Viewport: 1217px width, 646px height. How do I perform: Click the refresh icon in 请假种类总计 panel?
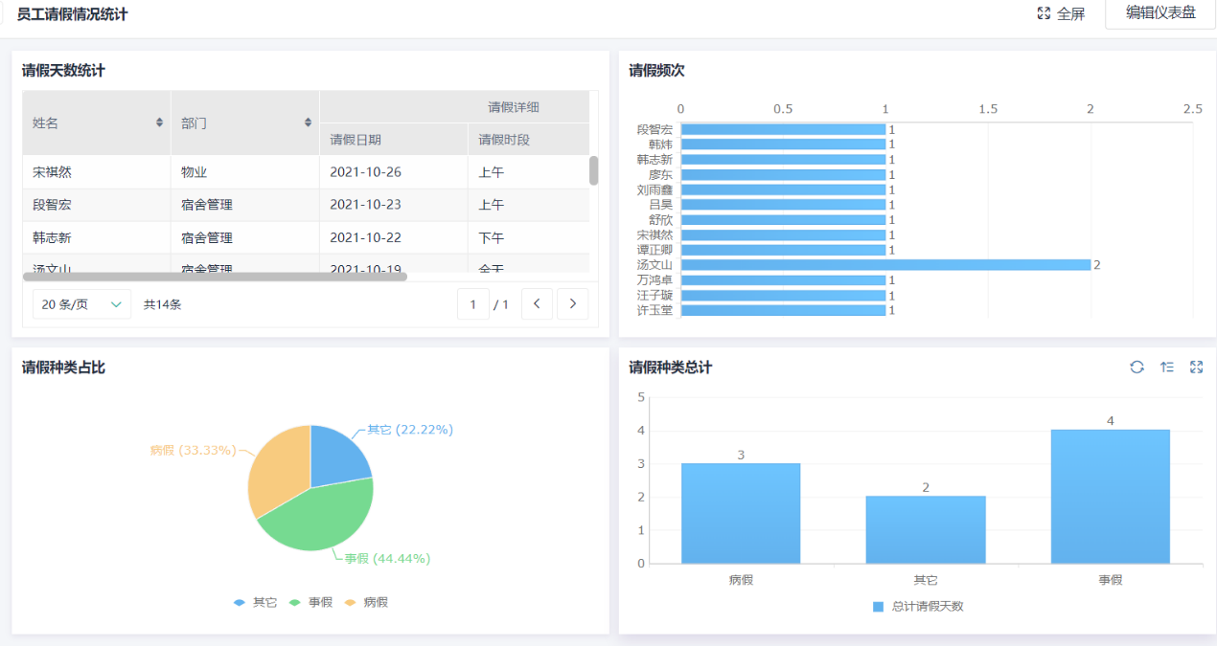[1137, 368]
